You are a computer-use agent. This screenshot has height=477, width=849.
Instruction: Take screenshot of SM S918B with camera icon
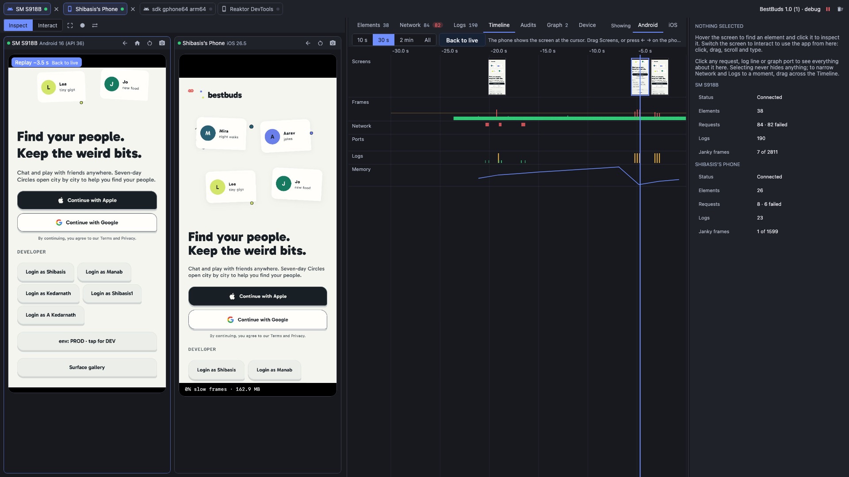coord(162,43)
